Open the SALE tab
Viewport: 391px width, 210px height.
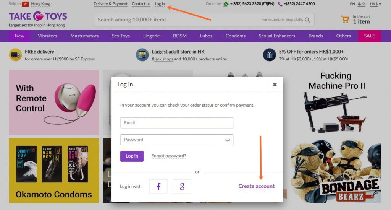click(370, 36)
